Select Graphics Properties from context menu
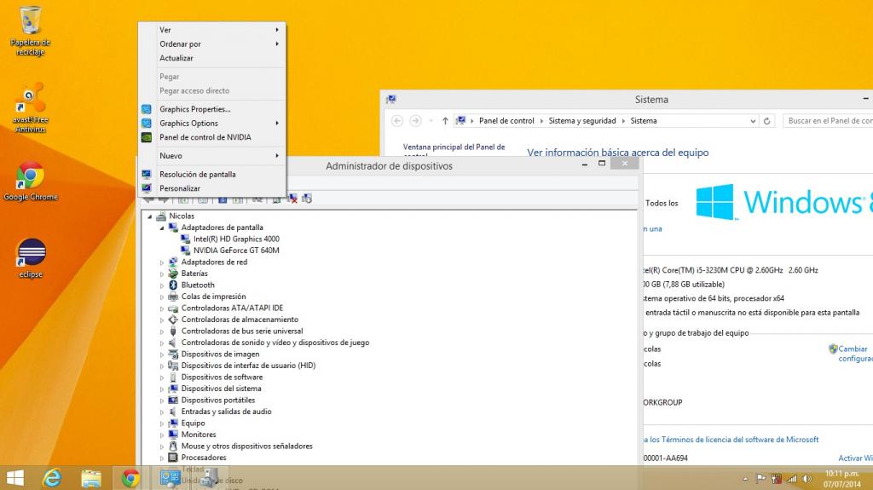Screen dimensions: 873x490 click(194, 109)
